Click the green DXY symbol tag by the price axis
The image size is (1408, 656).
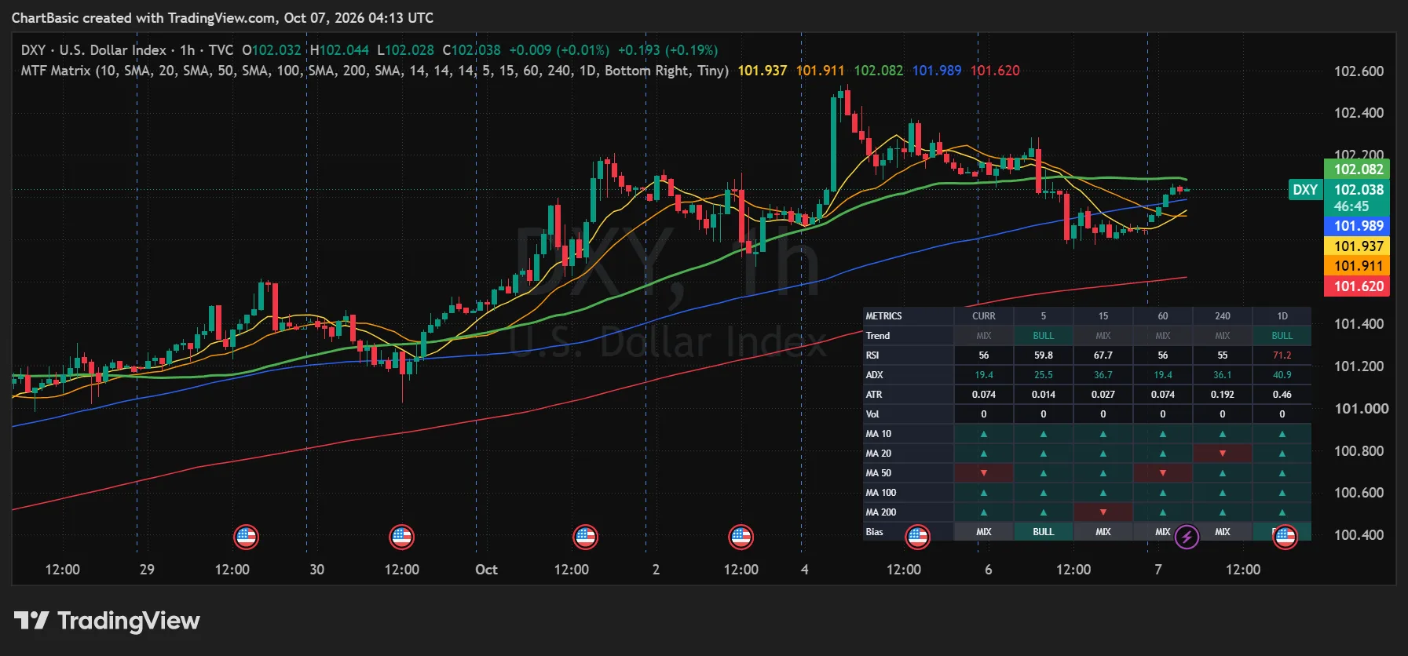point(1305,190)
